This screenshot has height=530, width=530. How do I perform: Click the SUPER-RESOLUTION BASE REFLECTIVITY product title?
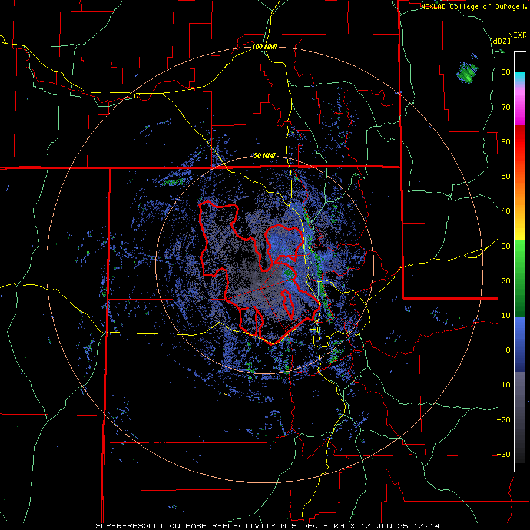[185, 526]
